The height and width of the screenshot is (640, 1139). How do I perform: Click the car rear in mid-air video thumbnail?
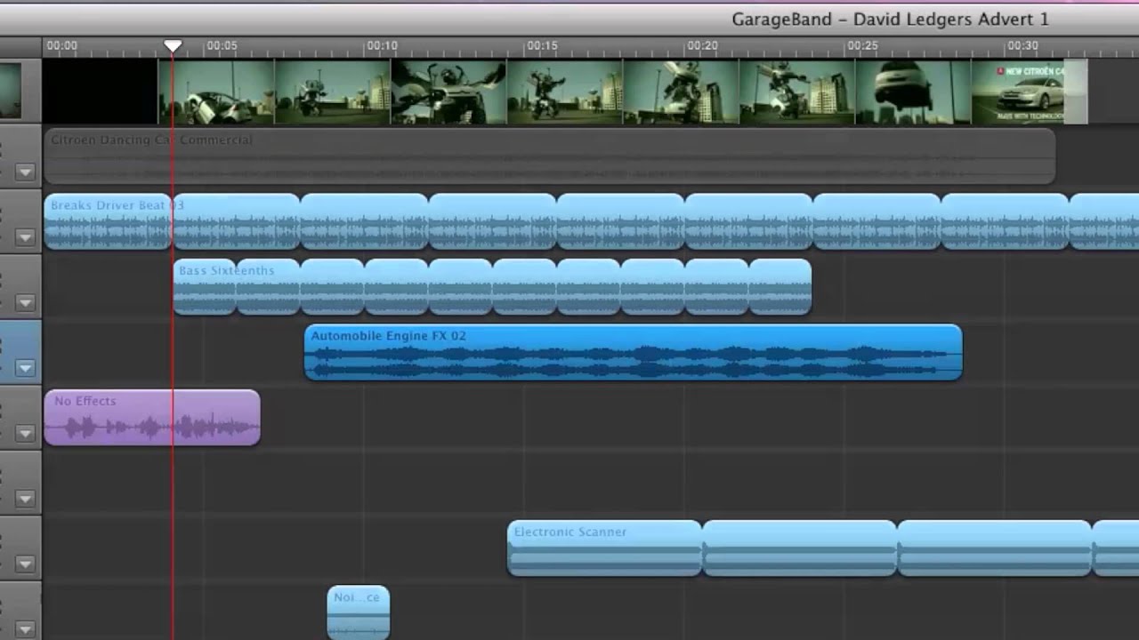[913, 92]
